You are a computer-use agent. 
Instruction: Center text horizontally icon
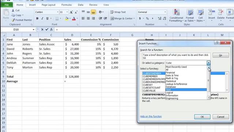pyautogui.click(x=88, y=18)
